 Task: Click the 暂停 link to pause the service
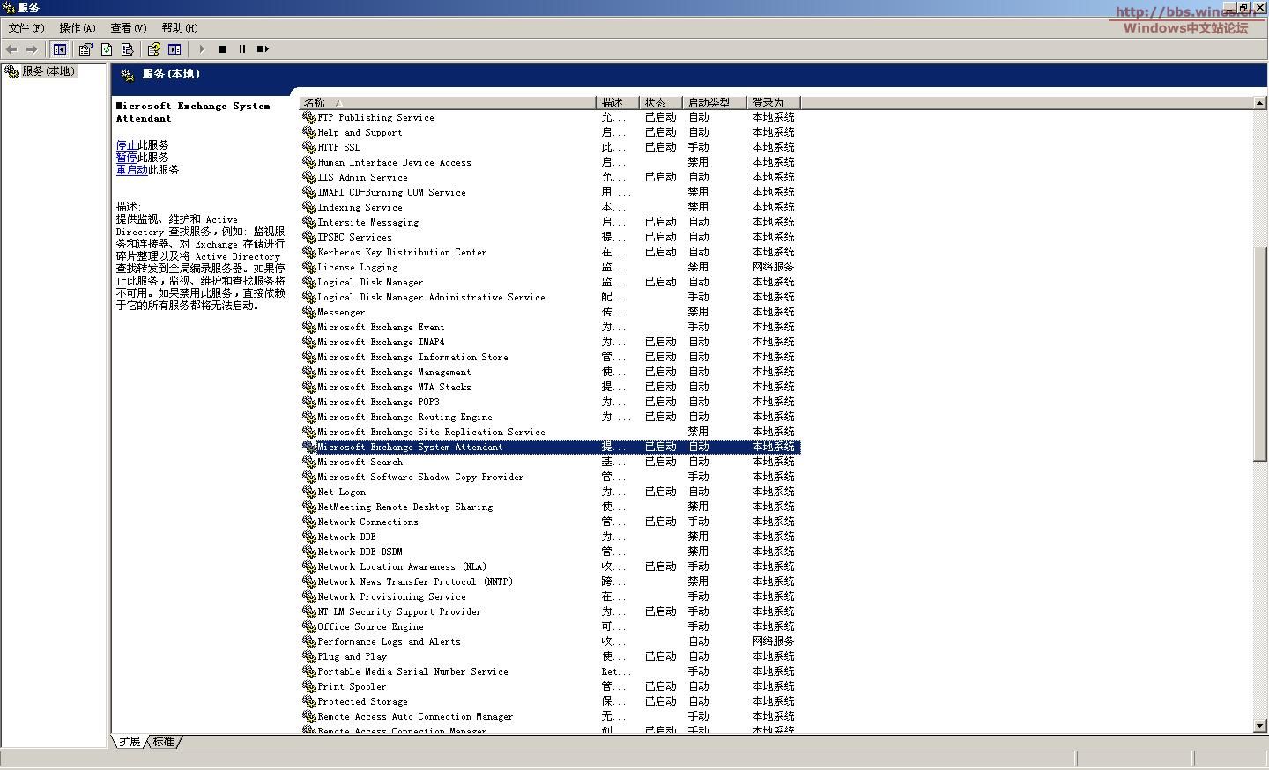point(127,158)
